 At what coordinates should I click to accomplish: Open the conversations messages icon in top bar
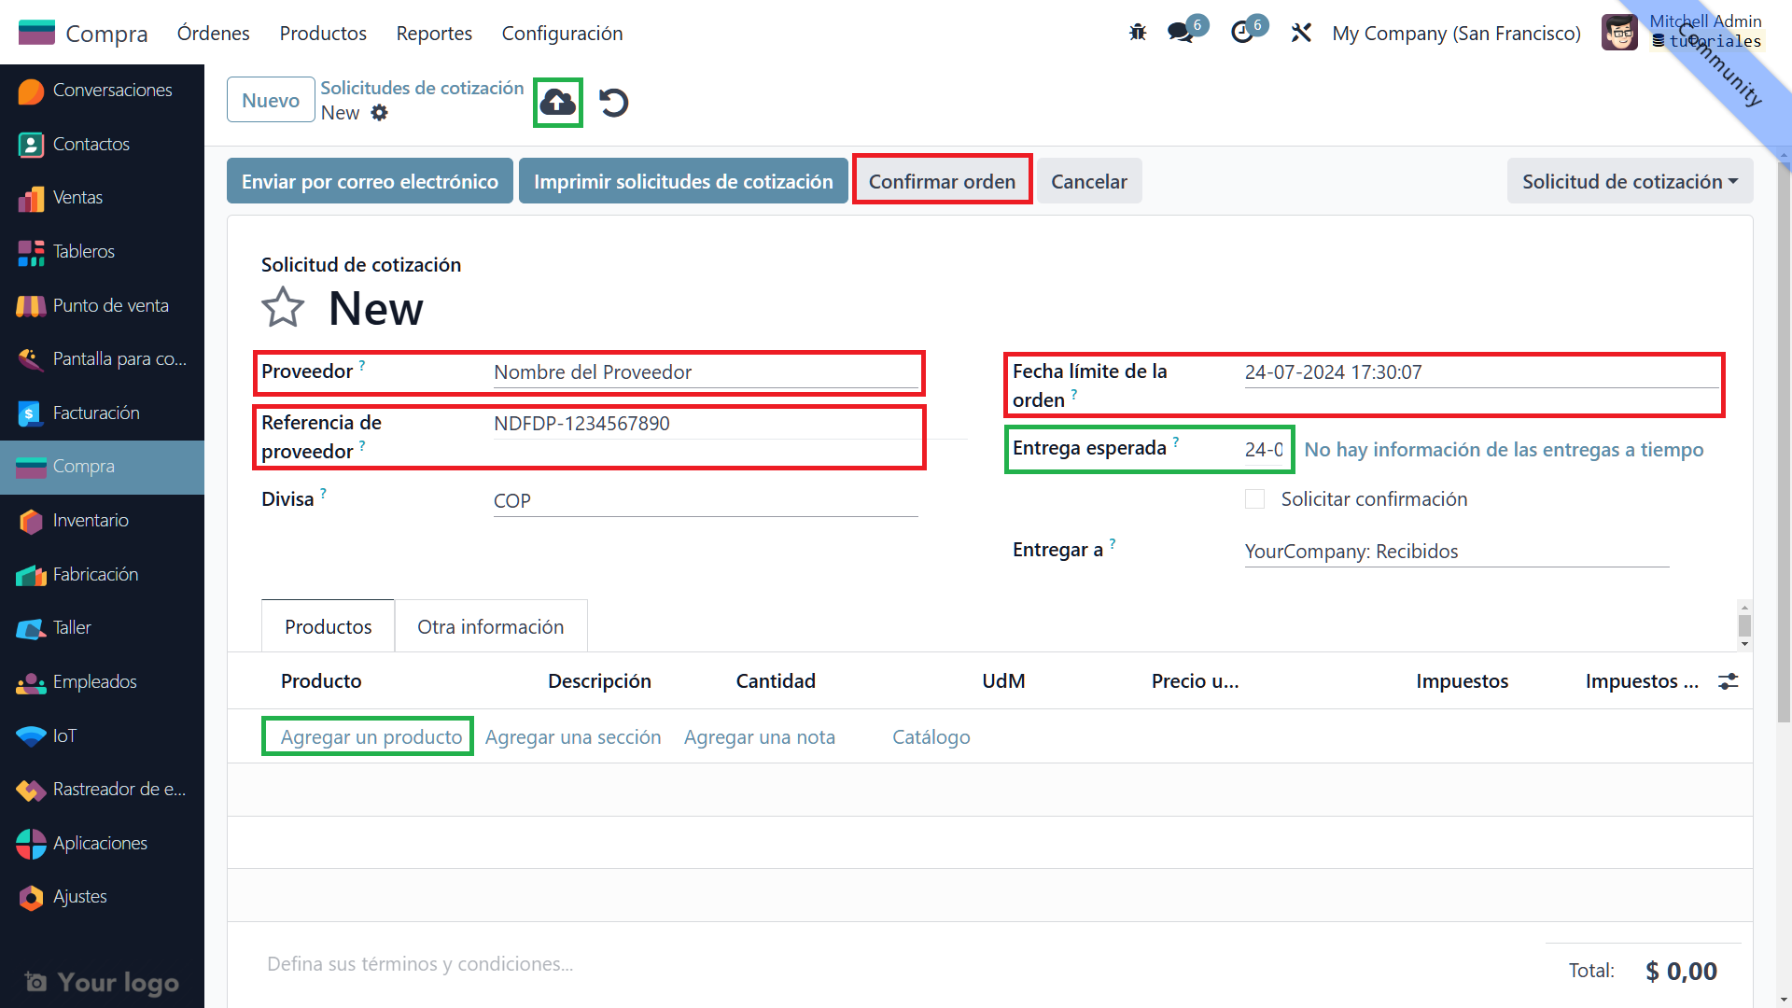[1181, 33]
